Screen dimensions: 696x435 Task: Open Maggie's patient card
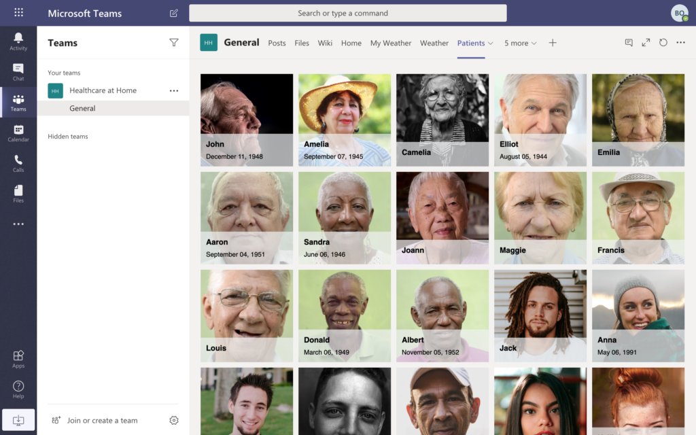tap(540, 218)
